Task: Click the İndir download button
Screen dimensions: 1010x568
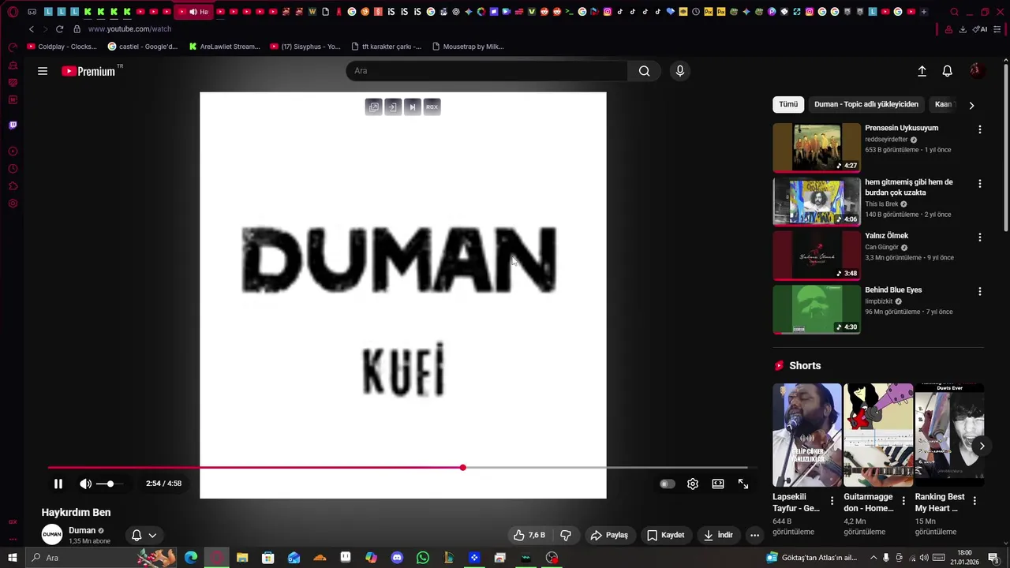Action: click(719, 535)
